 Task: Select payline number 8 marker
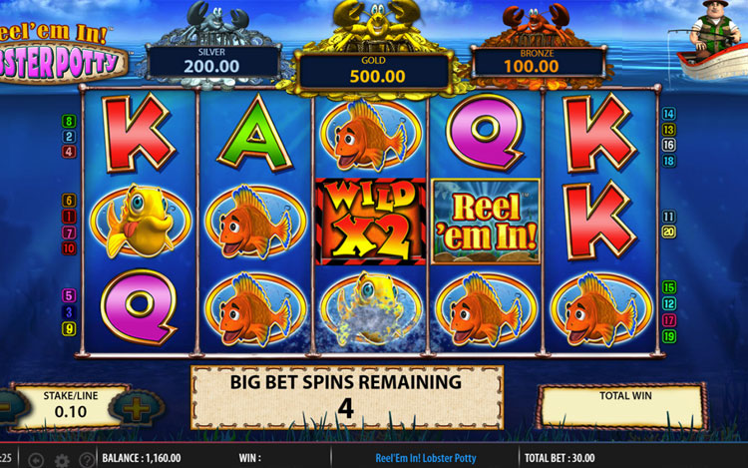[x=69, y=121]
